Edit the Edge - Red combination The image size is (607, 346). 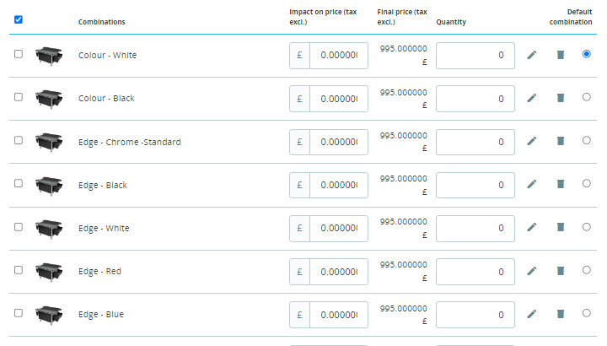click(x=531, y=271)
